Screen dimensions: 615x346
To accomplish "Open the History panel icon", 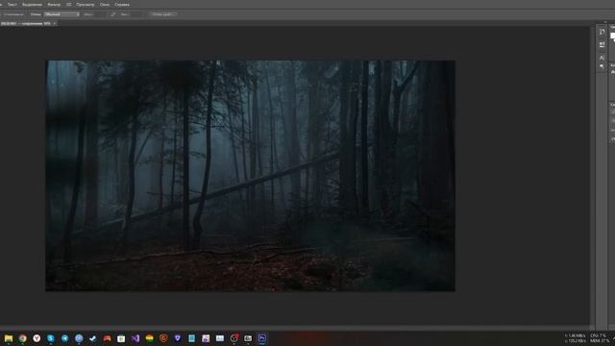I will (603, 32).
